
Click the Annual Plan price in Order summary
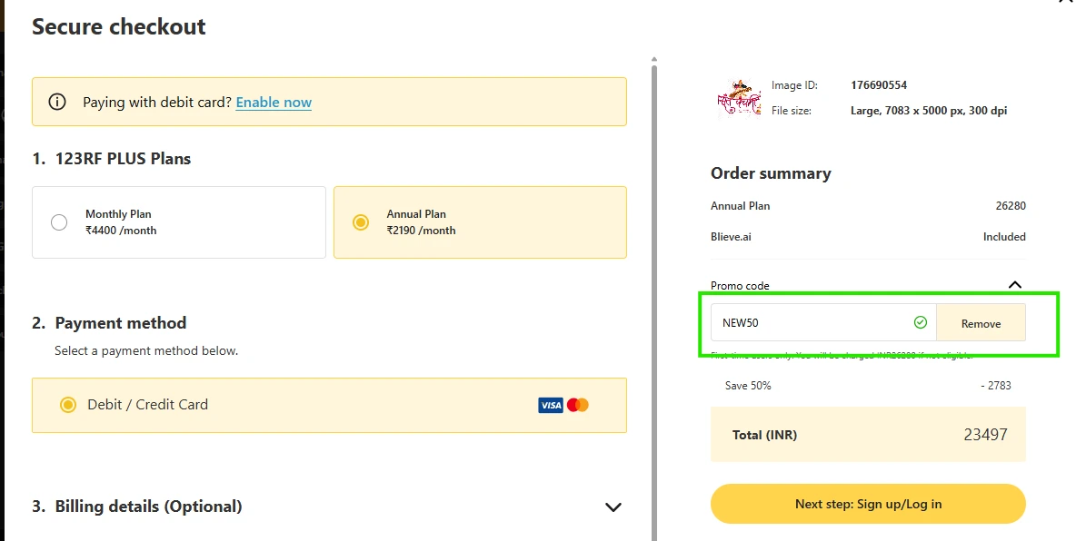click(x=1011, y=205)
